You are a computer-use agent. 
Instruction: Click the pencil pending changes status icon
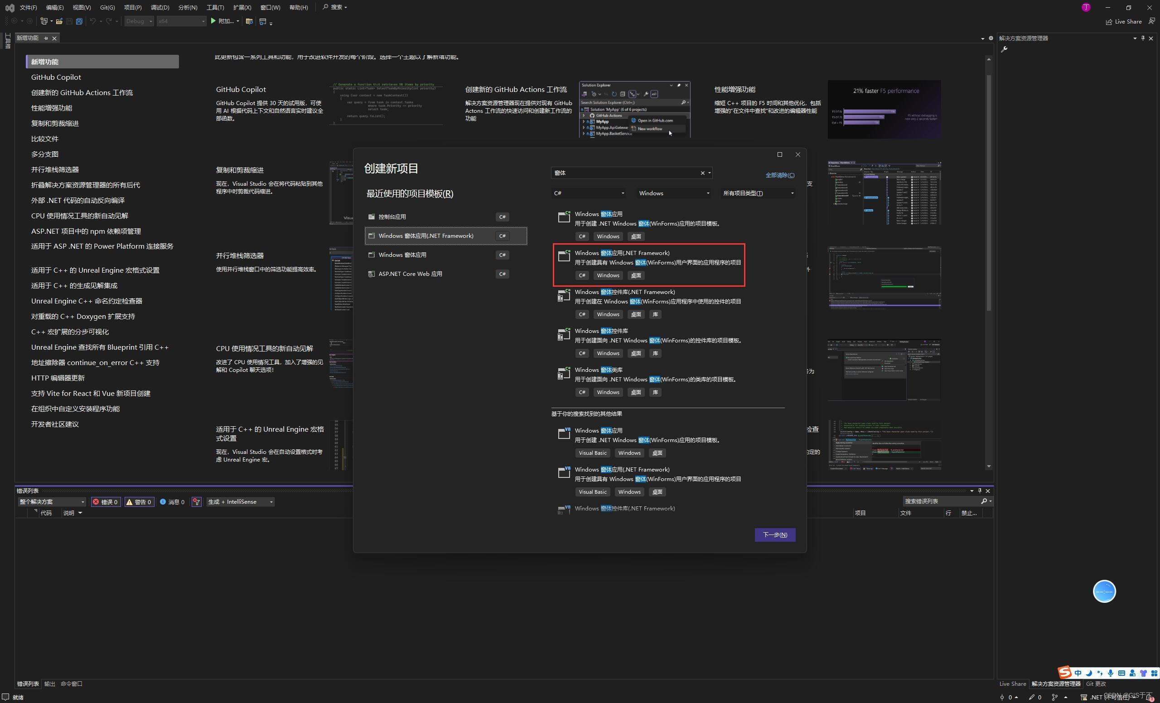pyautogui.click(x=1031, y=698)
